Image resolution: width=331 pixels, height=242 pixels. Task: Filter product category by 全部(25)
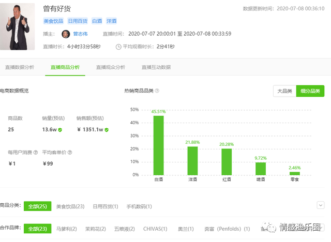coord(37,206)
